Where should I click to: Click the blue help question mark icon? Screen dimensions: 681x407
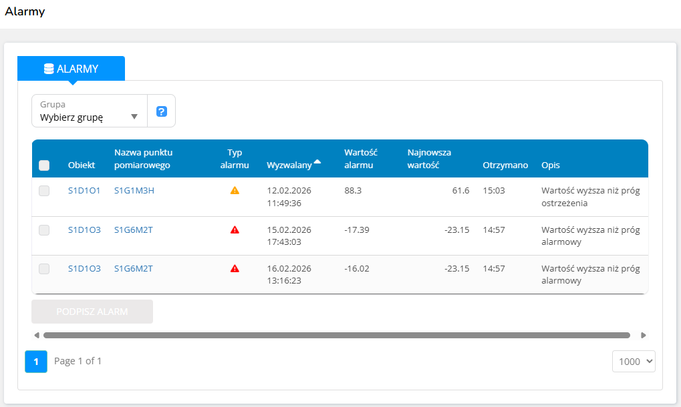pos(161,111)
